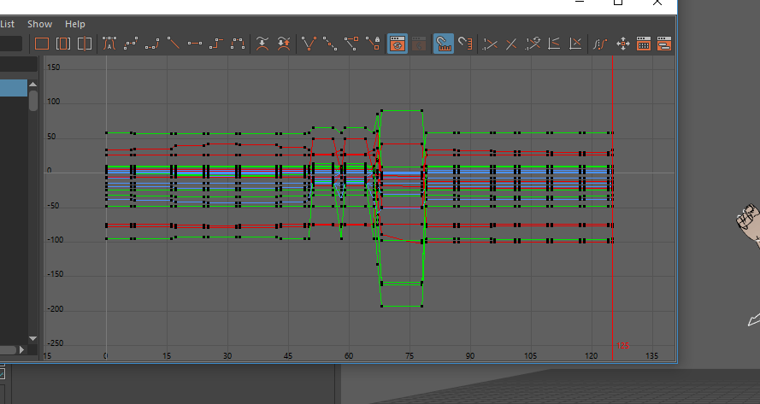Select the fist model in viewport behind
Screen dimensions: 760x404
coord(748,222)
